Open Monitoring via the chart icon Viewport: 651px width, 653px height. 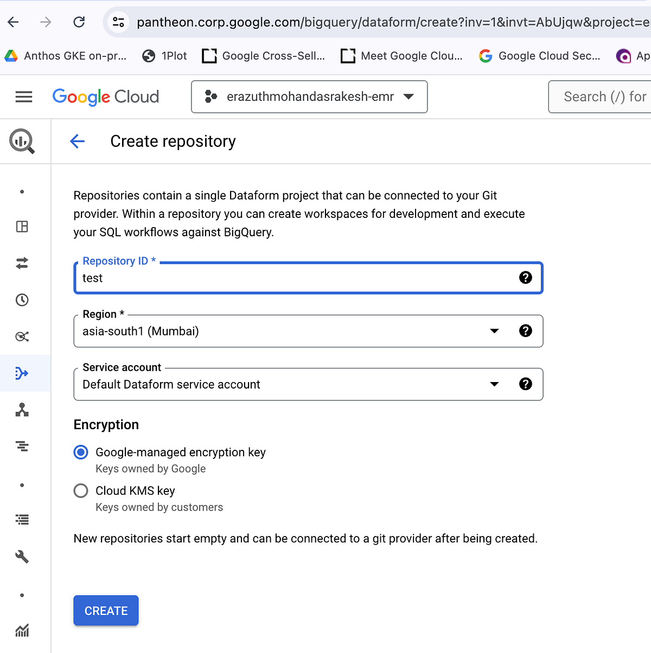point(22,630)
